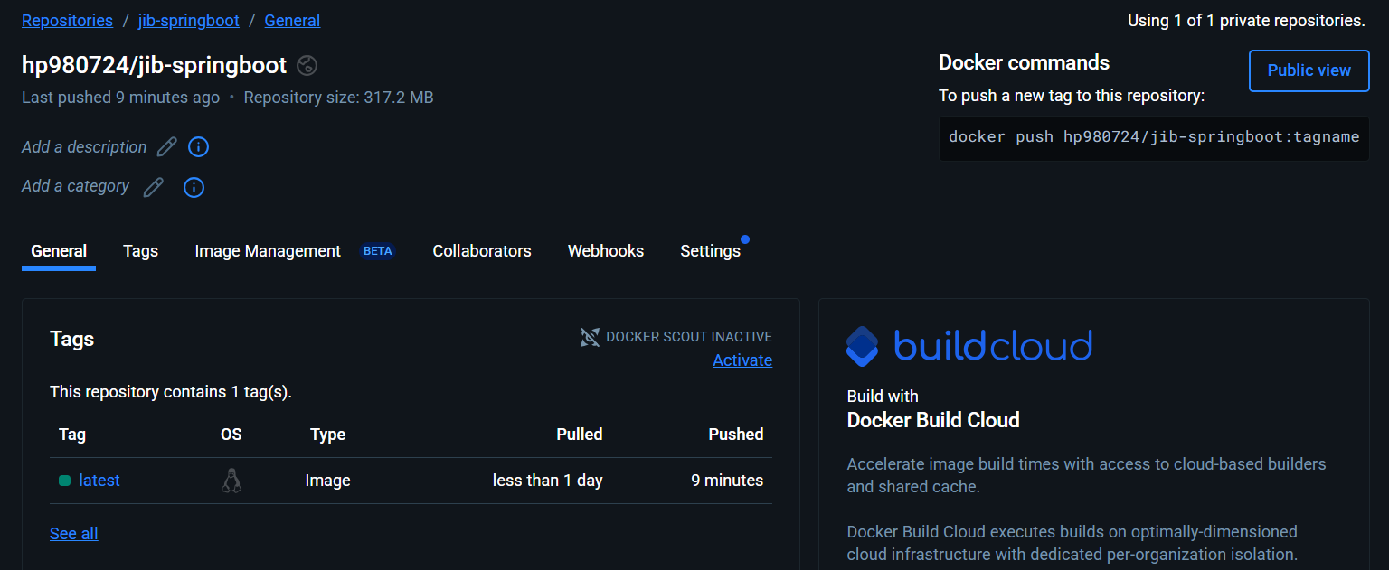The image size is (1389, 570).
Task: Click the Tags card heading
Action: (72, 340)
